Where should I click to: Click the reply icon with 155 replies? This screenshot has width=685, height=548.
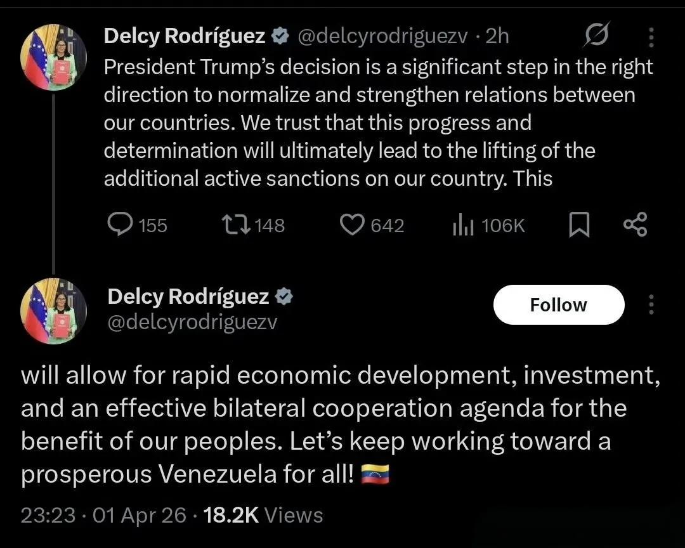click(119, 225)
